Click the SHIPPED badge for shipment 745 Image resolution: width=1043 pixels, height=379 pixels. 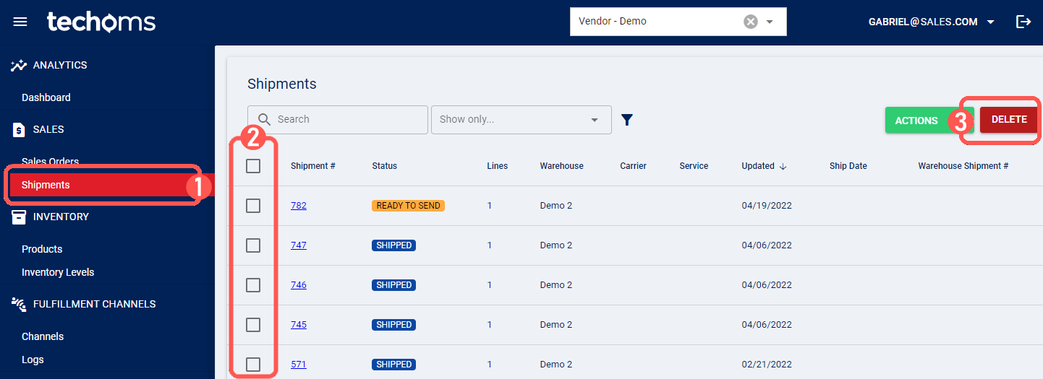[394, 325]
